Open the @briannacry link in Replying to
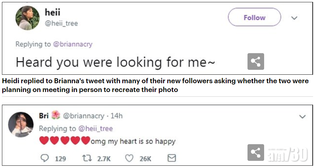 (x=72, y=44)
